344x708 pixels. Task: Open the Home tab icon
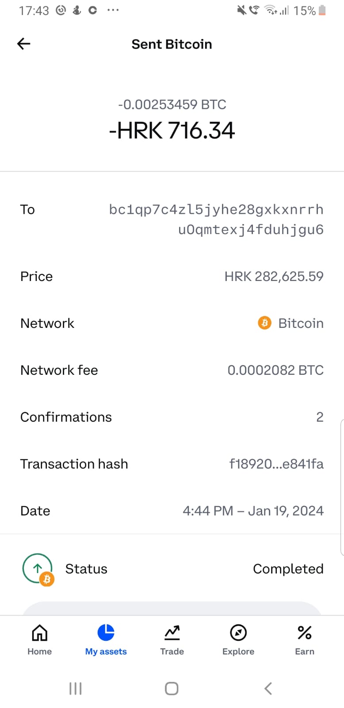point(40,633)
